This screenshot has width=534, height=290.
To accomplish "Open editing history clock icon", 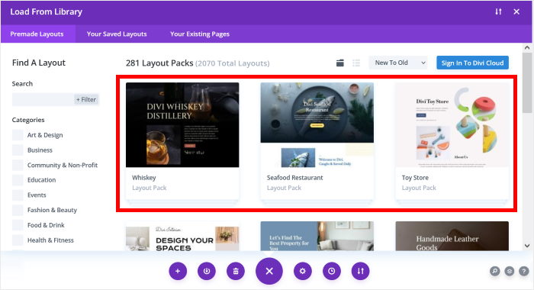I will coord(331,271).
